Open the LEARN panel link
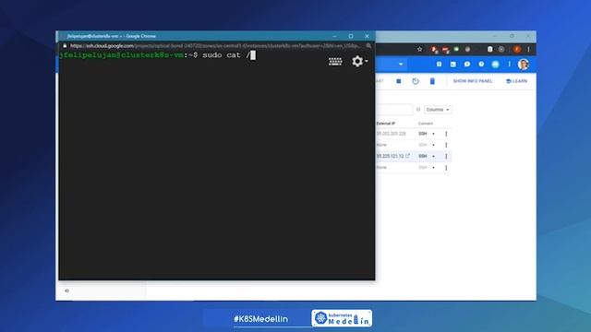This screenshot has height=332, width=591. (516, 81)
